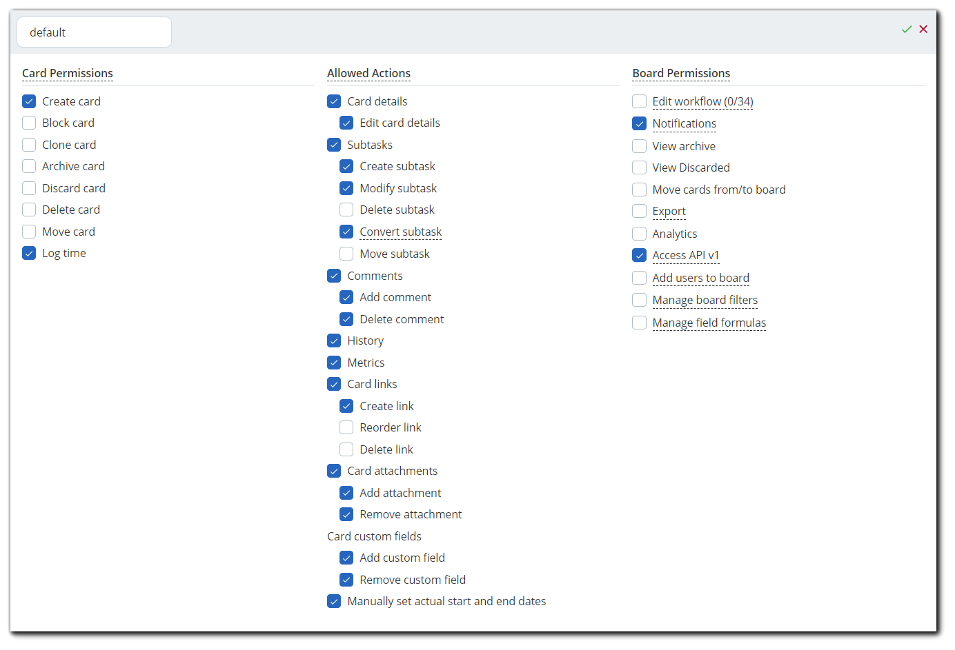Click the Manage field formulas label
Image resolution: width=955 pixels, height=650 pixels.
pos(709,323)
